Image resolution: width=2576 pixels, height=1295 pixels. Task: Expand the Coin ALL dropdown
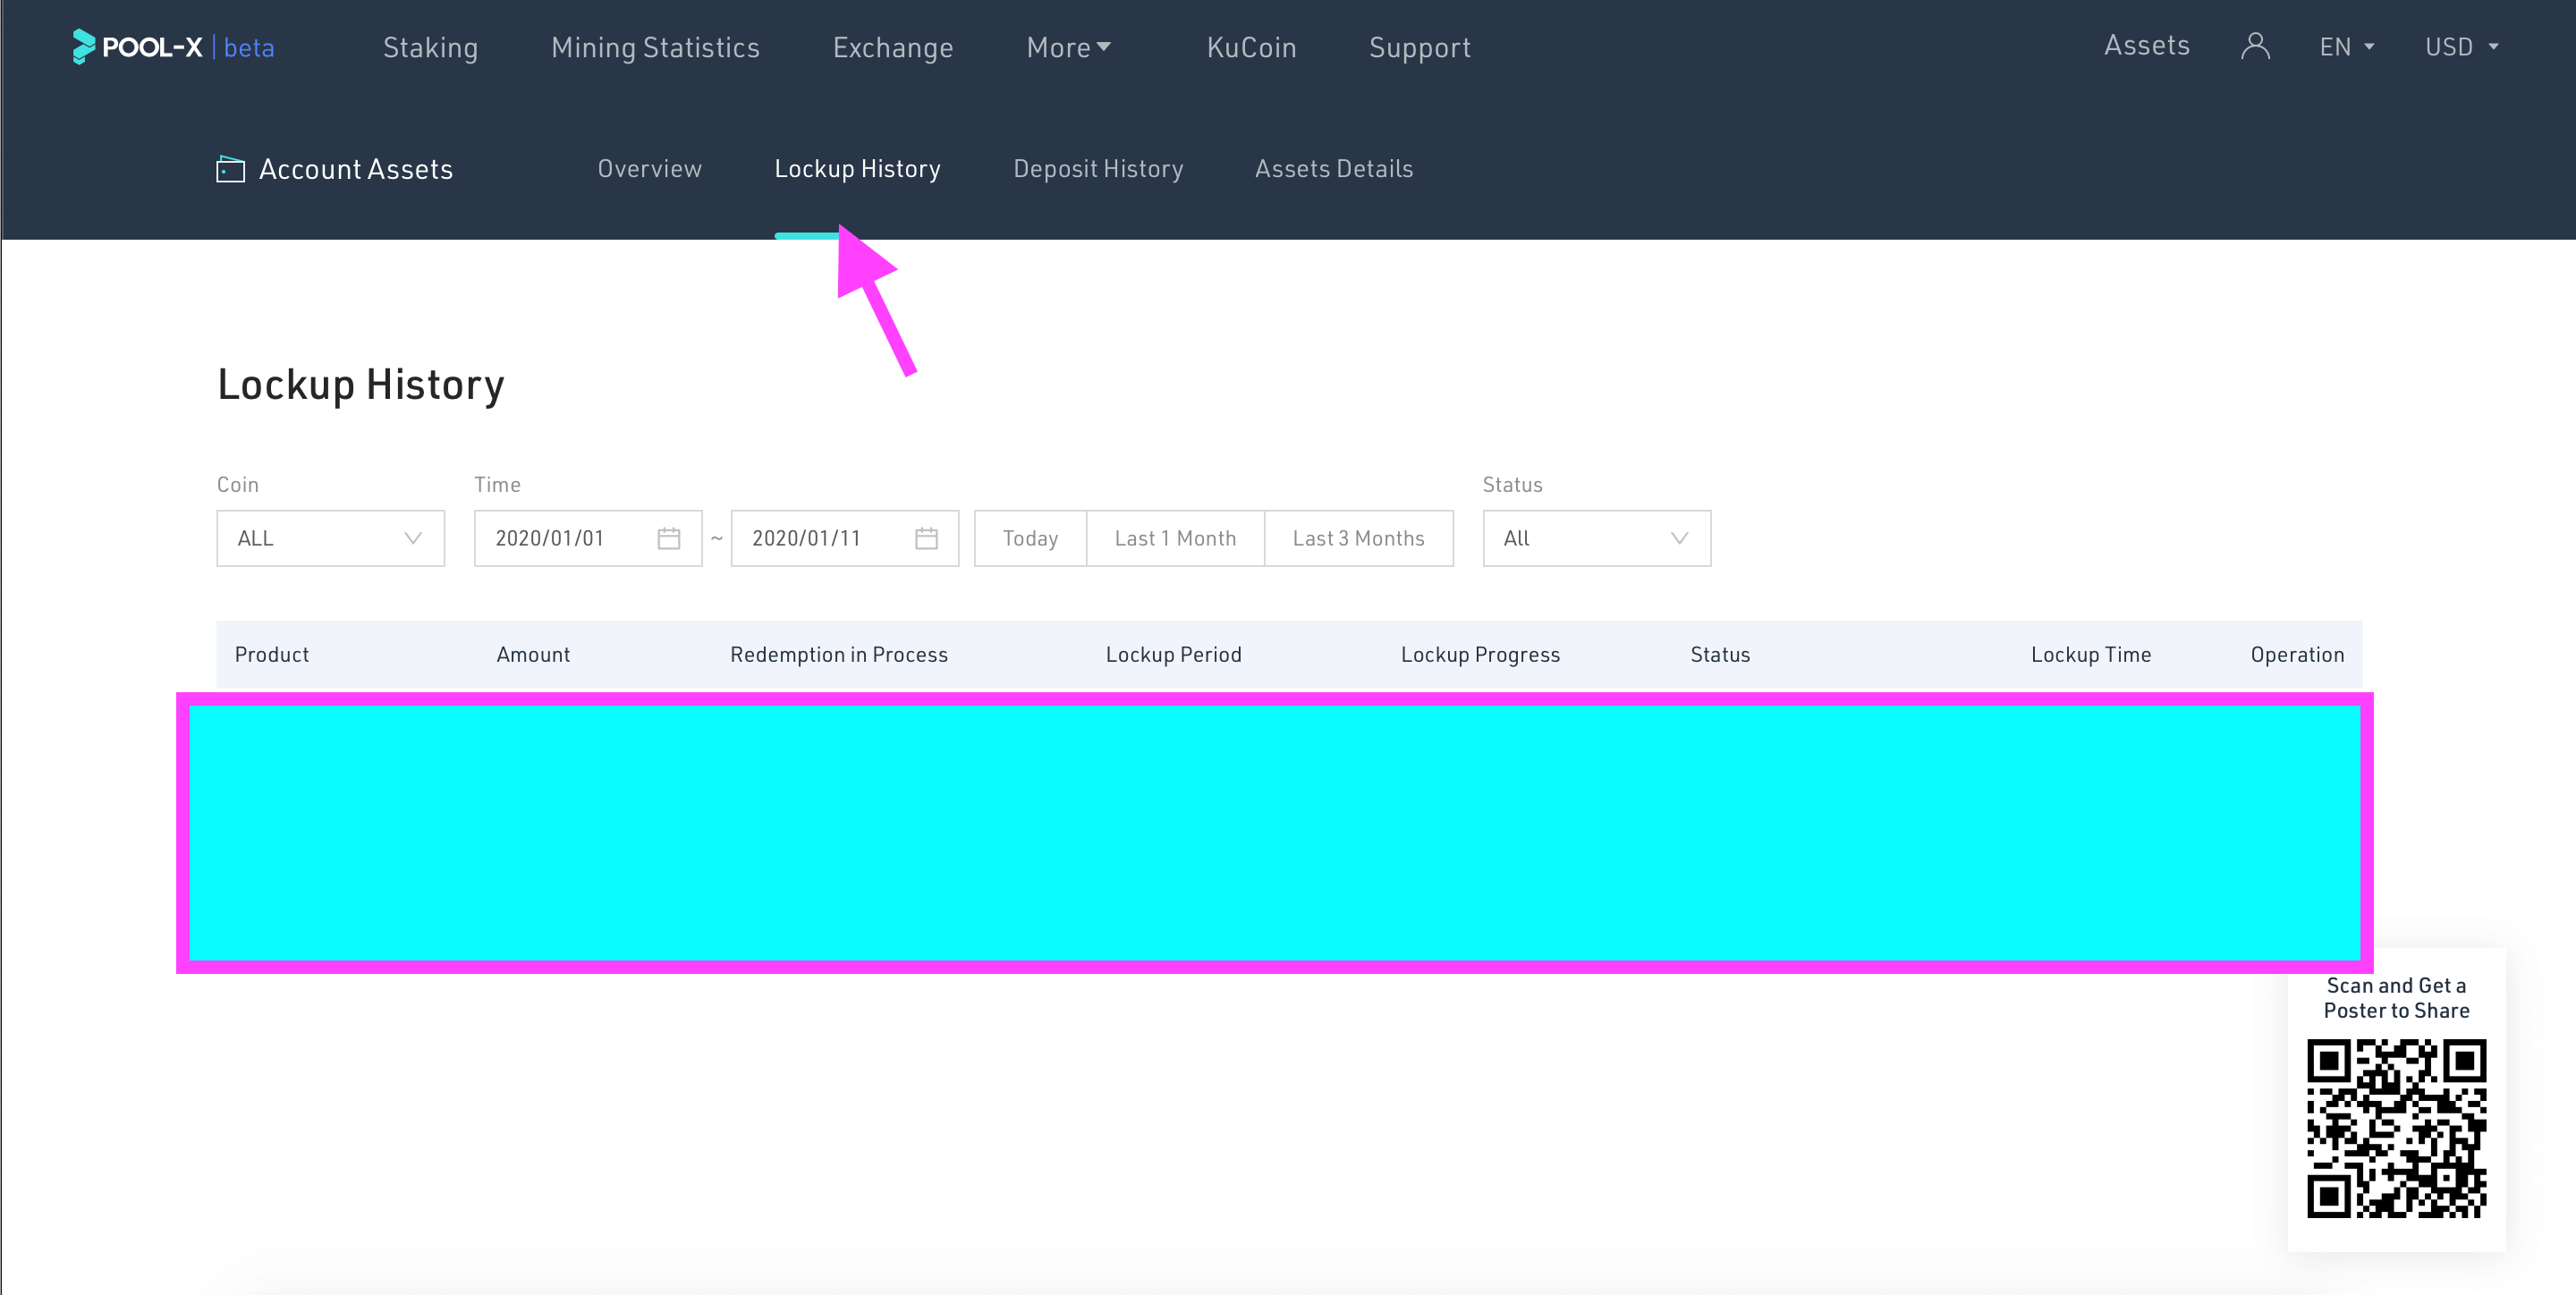(330, 538)
